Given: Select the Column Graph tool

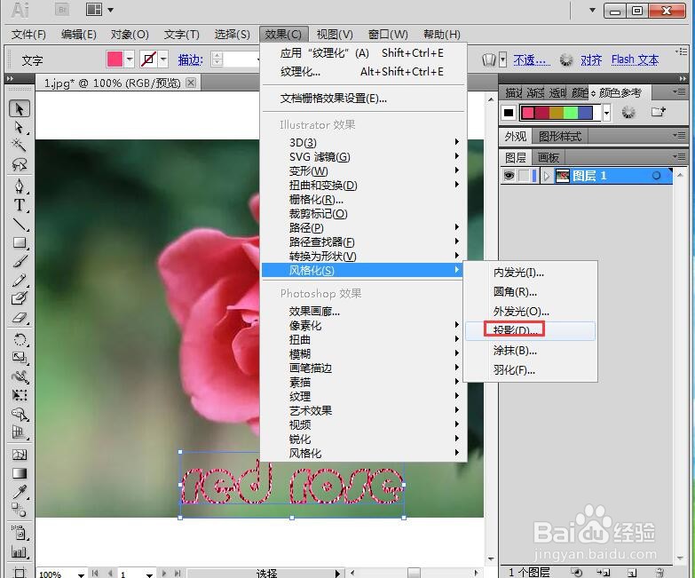Looking at the screenshot, I should point(19,552).
